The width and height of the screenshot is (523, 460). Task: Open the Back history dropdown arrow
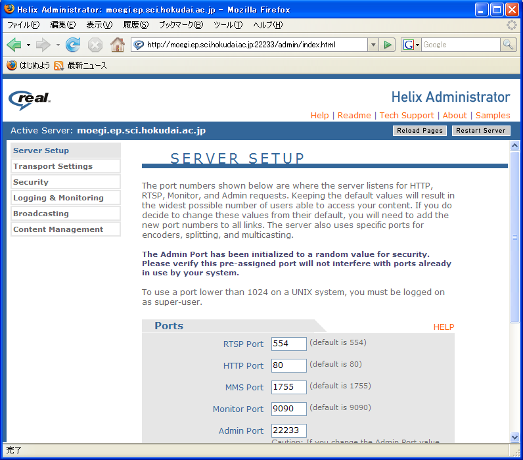(28, 45)
